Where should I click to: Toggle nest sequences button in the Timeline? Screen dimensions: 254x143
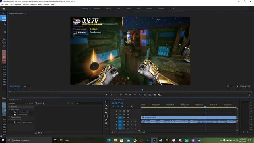[x=114, y=106]
